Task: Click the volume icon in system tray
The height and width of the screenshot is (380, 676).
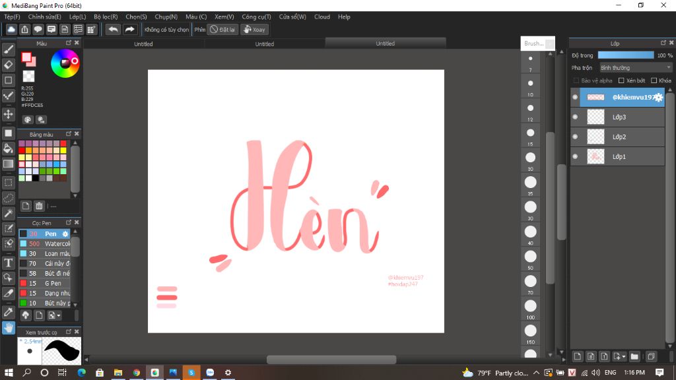Action: tap(595, 373)
